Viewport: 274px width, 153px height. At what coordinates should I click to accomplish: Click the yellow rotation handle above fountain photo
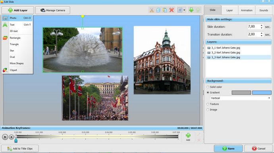coord(83,16)
